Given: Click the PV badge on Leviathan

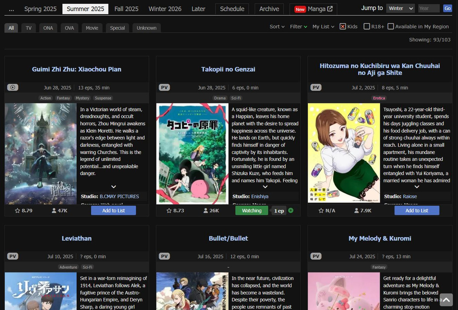Looking at the screenshot, I should [x=12, y=256].
